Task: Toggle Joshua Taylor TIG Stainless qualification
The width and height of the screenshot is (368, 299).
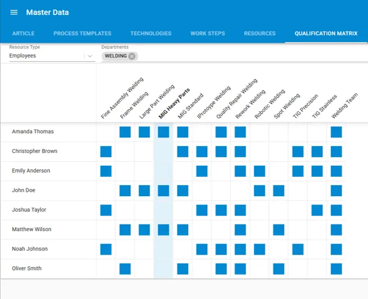Action: pos(317,210)
